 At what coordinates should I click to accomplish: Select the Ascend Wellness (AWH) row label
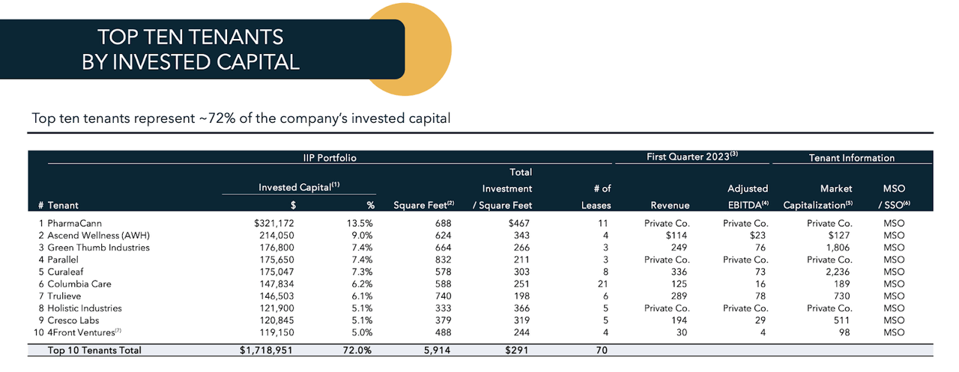pos(94,235)
